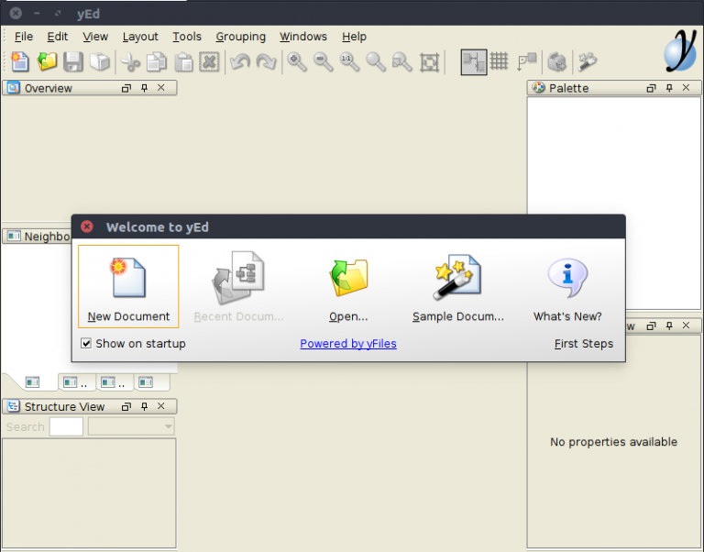Screen dimensions: 704x552
Task: Click the Zoom to selection icon
Action: (402, 62)
